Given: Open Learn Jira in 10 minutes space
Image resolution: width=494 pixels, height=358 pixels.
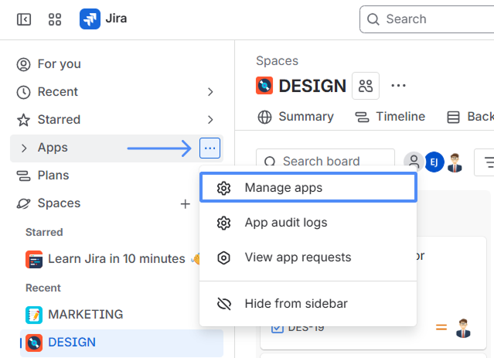Looking at the screenshot, I should coord(117,259).
